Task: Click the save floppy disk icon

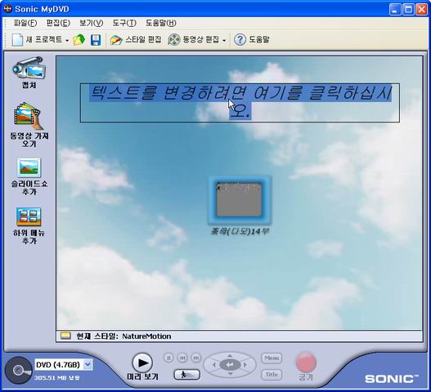Action: [x=96, y=40]
